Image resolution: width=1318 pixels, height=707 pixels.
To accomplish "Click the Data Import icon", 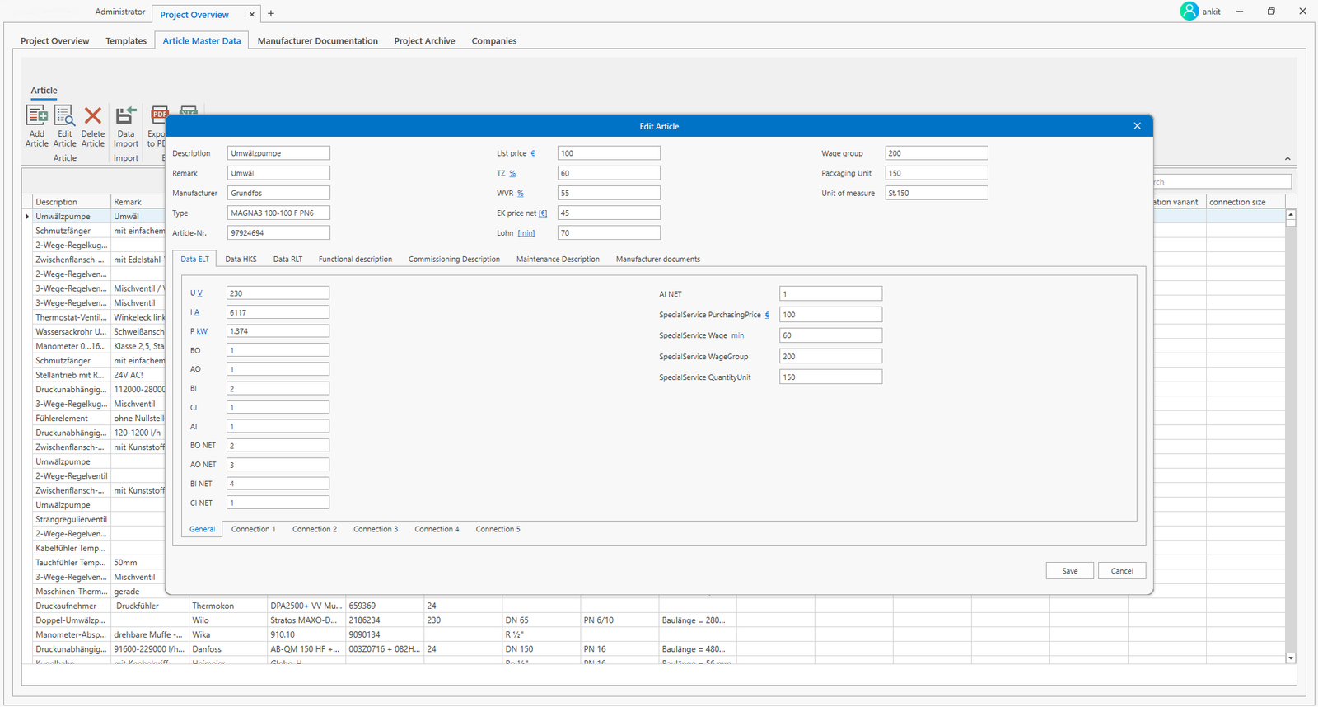I will tap(126, 117).
